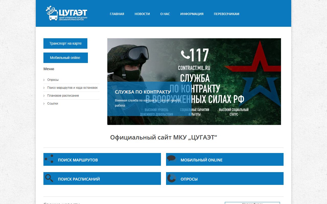
Task: Click the chevron next to Опросы menu item
Action: (x=44, y=80)
